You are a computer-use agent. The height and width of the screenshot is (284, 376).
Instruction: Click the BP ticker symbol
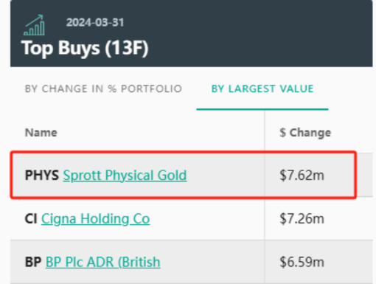(x=33, y=262)
